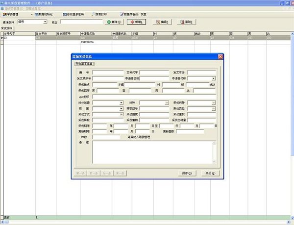Click 数据初始化 toolbar icon
This screenshot has width=294, height=225.
37,14
